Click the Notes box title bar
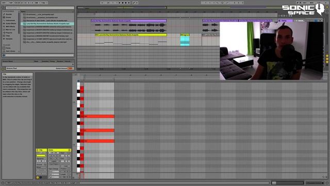The height and width of the screenshot is (186, 330). (59, 150)
